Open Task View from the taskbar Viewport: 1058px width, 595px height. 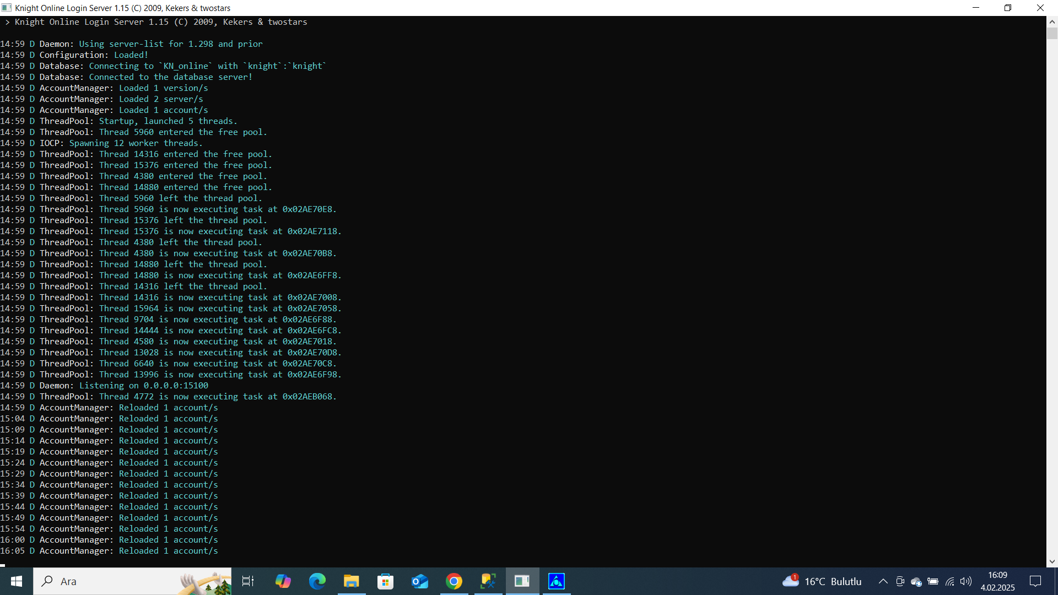point(248,581)
